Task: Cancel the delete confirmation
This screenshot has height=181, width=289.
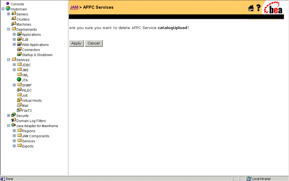Action: pos(94,43)
